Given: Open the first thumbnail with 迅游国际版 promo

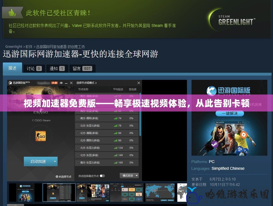Looking at the screenshot, I should pyautogui.click(x=25, y=192).
